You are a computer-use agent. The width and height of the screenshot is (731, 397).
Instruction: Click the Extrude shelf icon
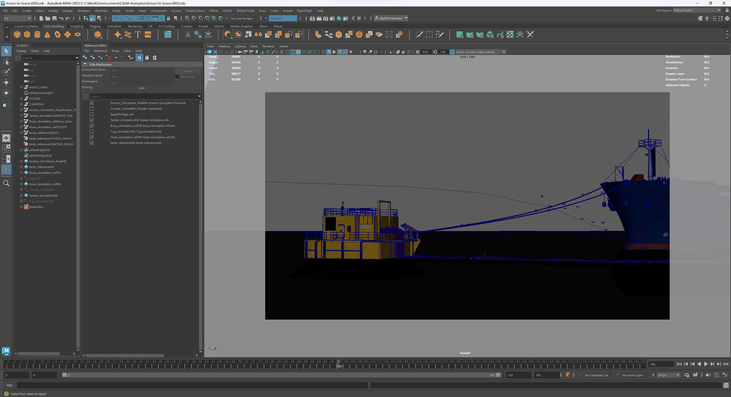[318, 35]
